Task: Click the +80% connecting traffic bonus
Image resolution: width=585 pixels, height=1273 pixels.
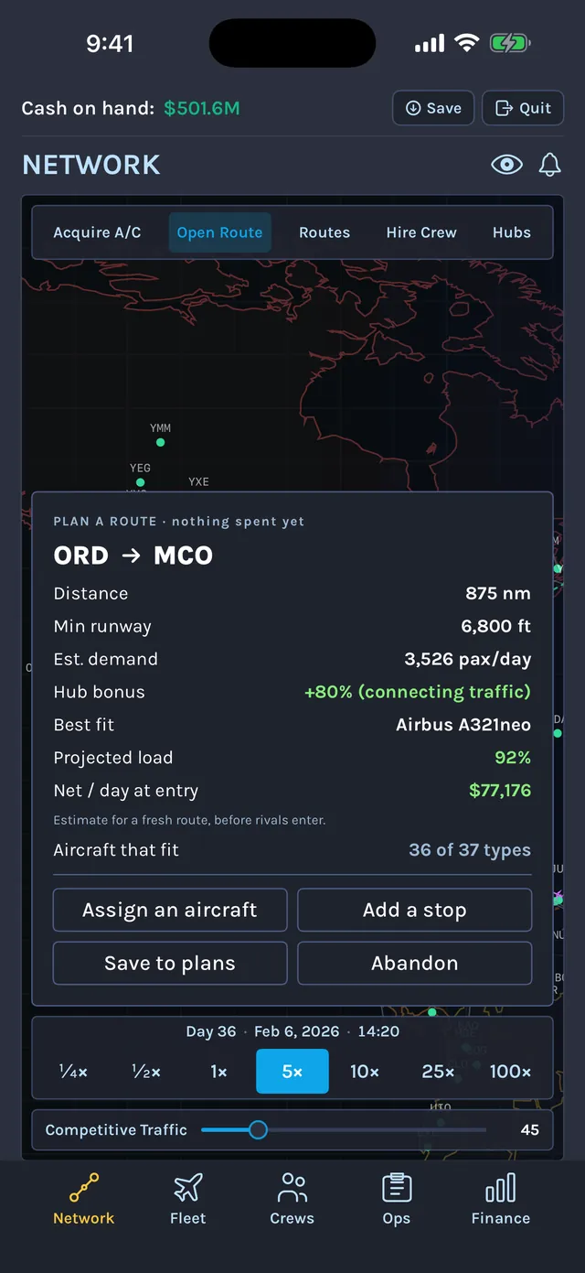Action: pyautogui.click(x=418, y=692)
